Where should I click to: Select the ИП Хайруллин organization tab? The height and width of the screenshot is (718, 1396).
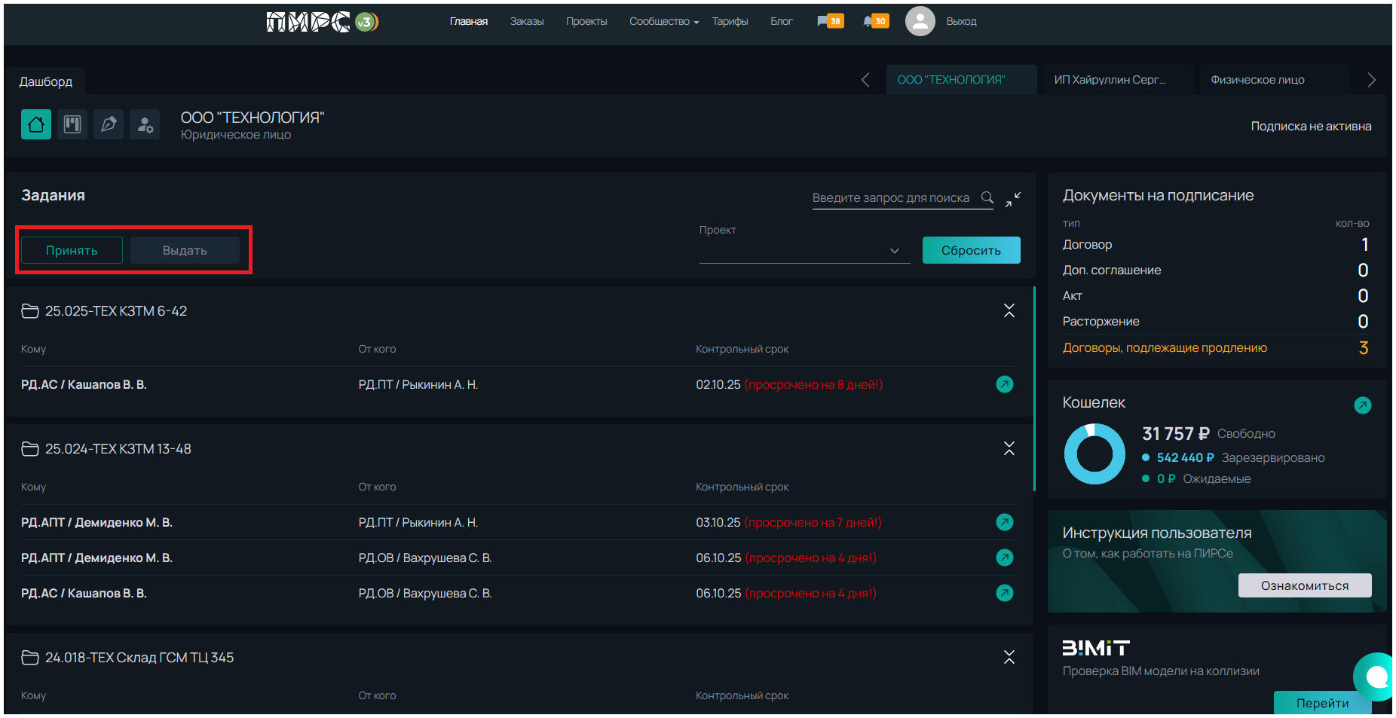pyautogui.click(x=1110, y=80)
